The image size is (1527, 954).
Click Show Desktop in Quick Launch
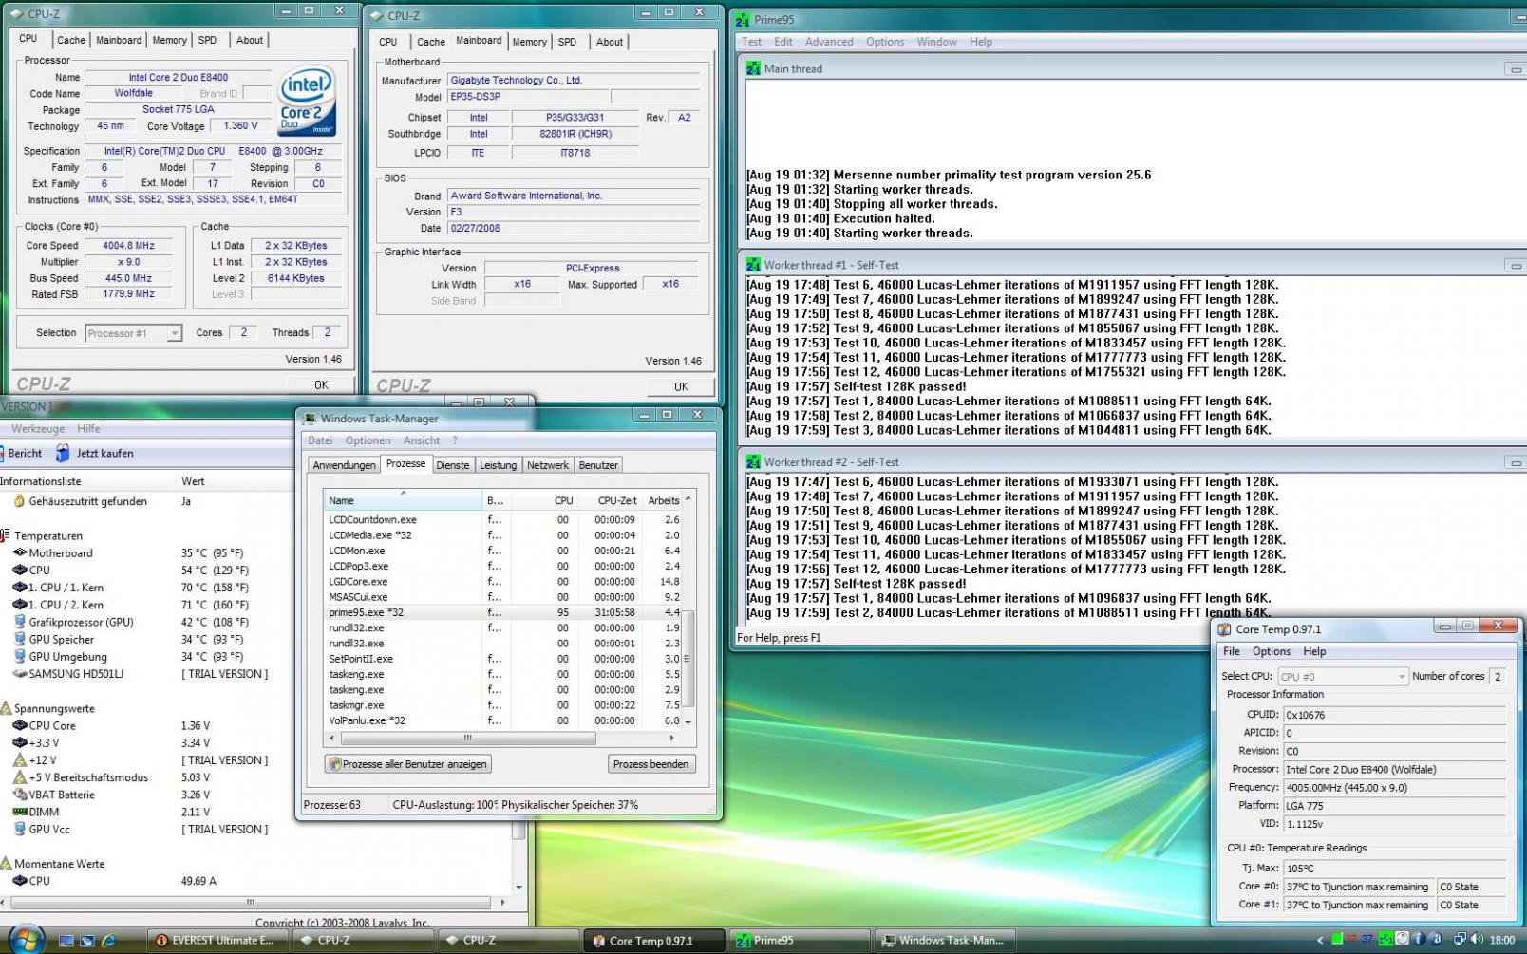(66, 941)
